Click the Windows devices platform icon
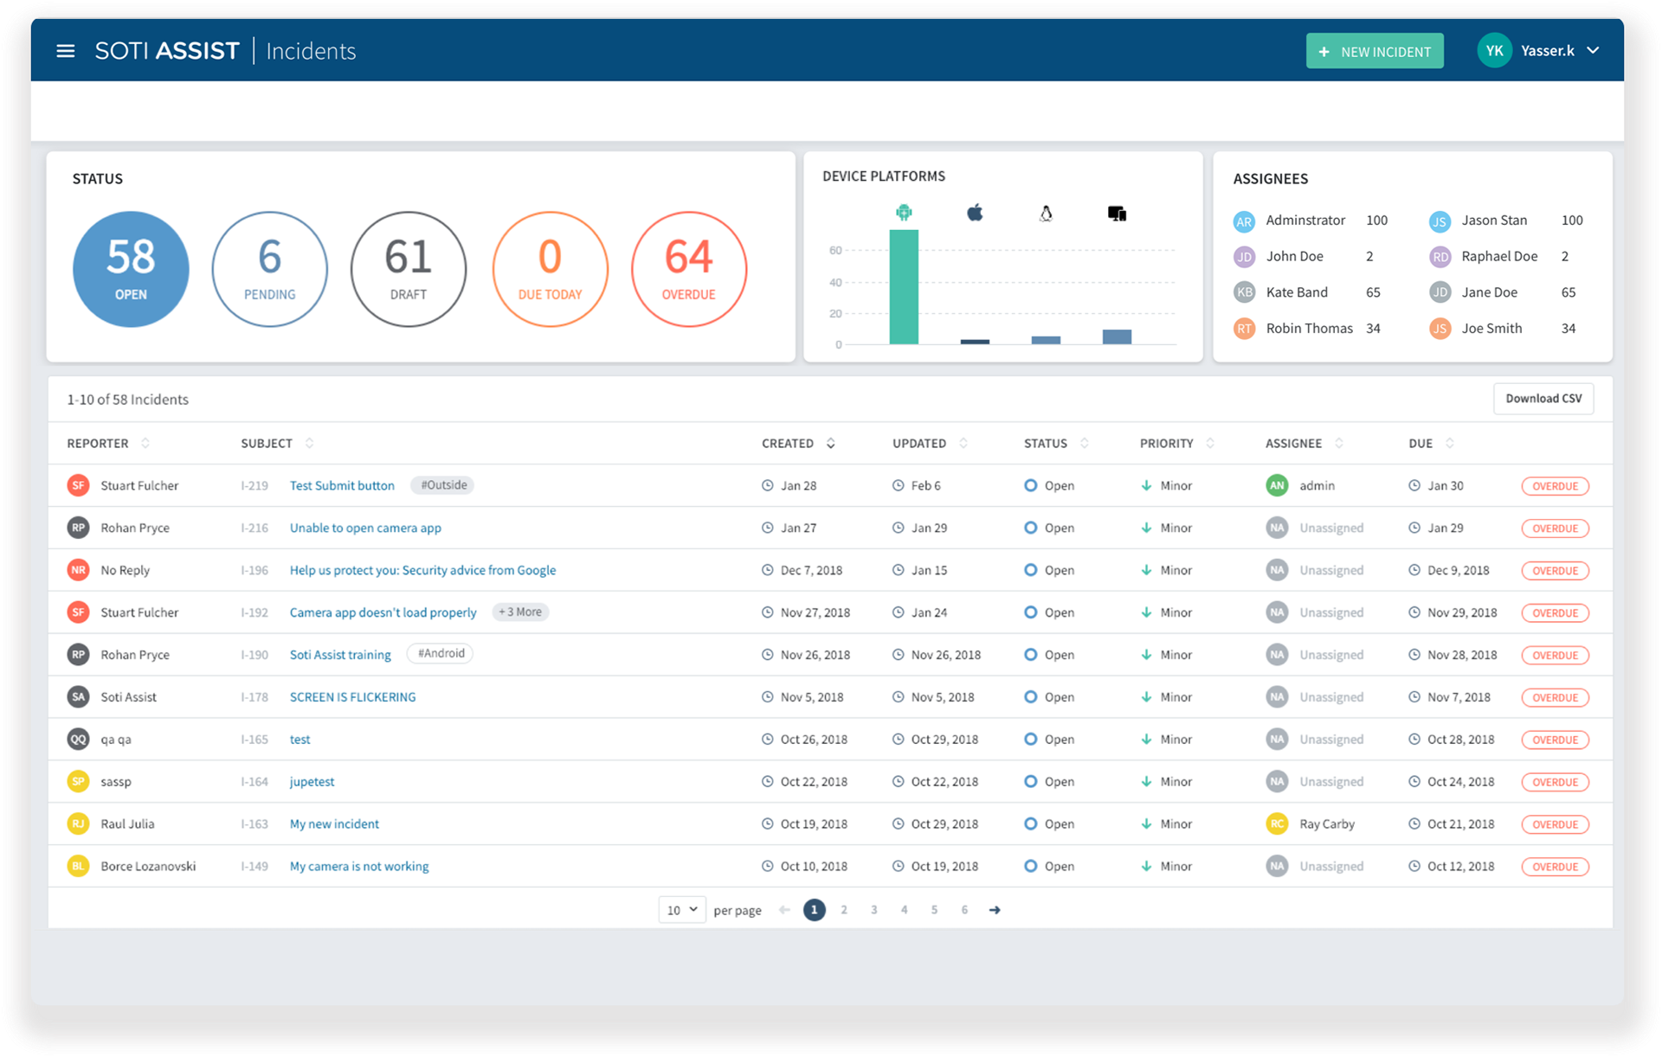 1117,214
